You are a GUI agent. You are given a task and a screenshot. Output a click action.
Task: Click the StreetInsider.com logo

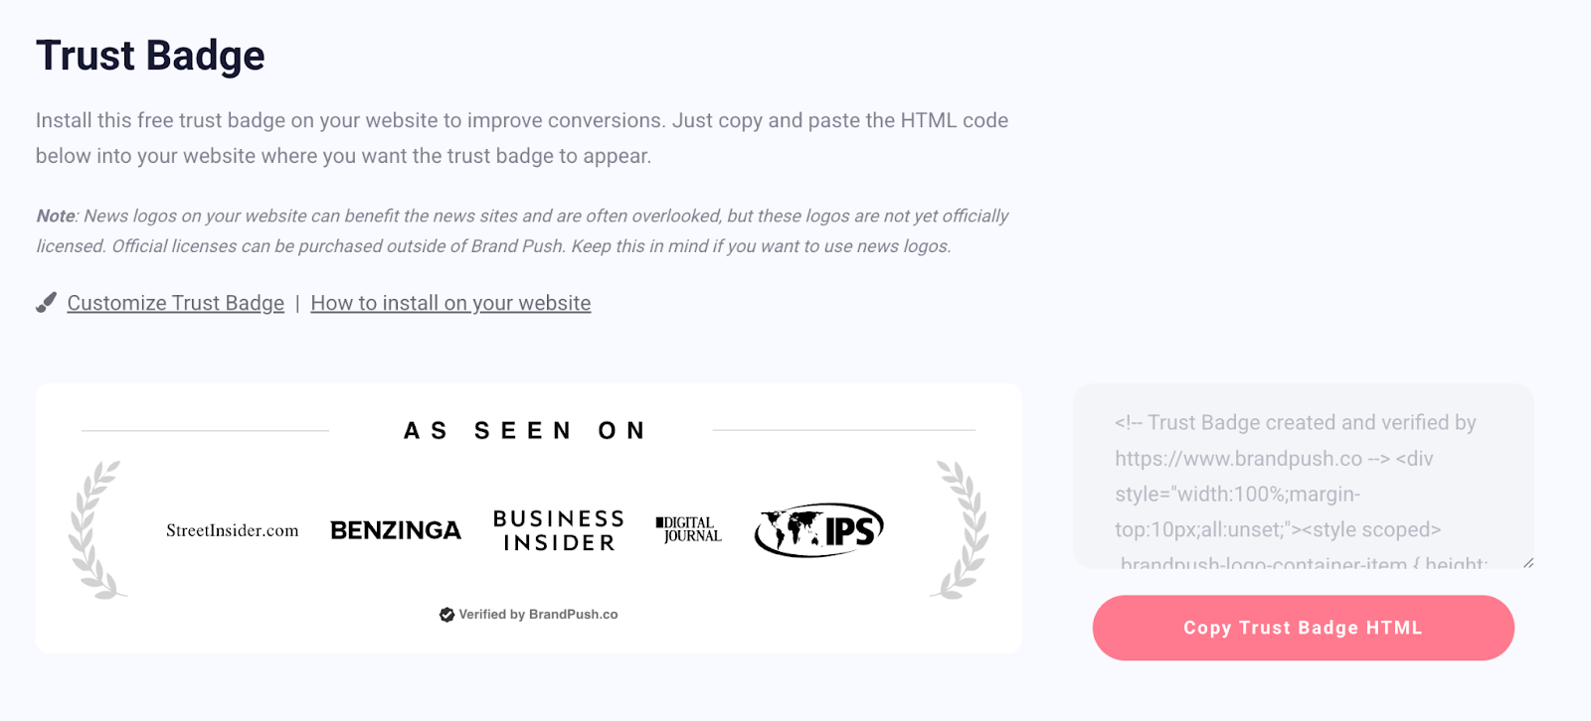click(x=232, y=530)
